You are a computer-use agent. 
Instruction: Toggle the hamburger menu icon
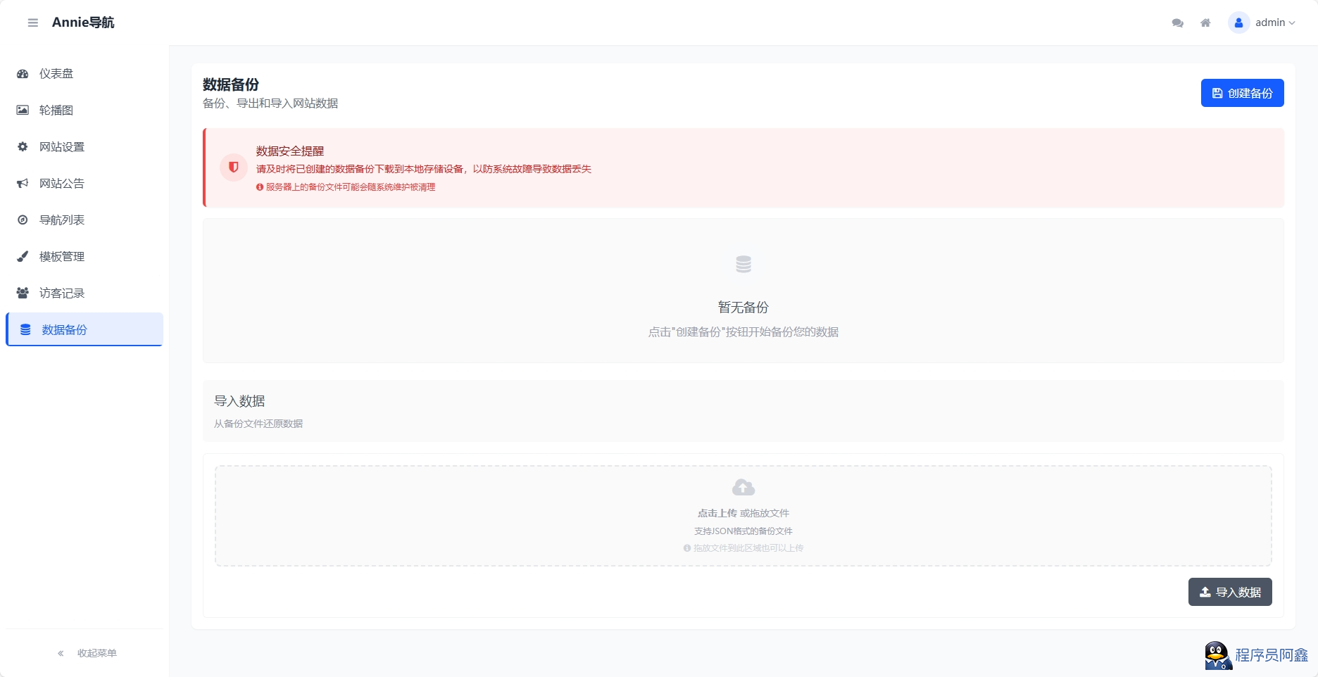[x=32, y=23]
